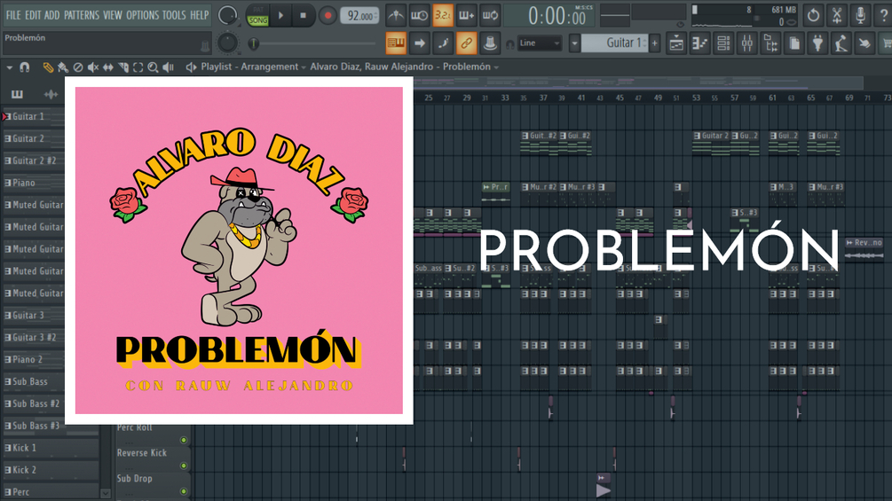Image resolution: width=892 pixels, height=501 pixels.
Task: Toggle typing keyboard to piano
Action: click(x=396, y=43)
